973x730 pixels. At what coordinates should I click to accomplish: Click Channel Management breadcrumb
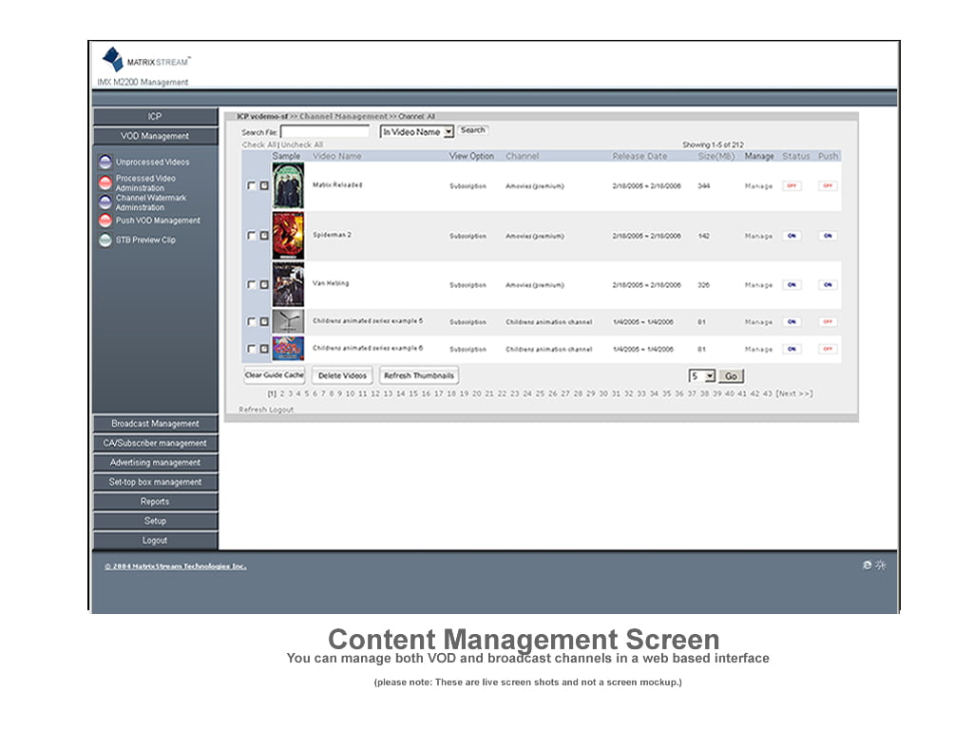click(343, 116)
